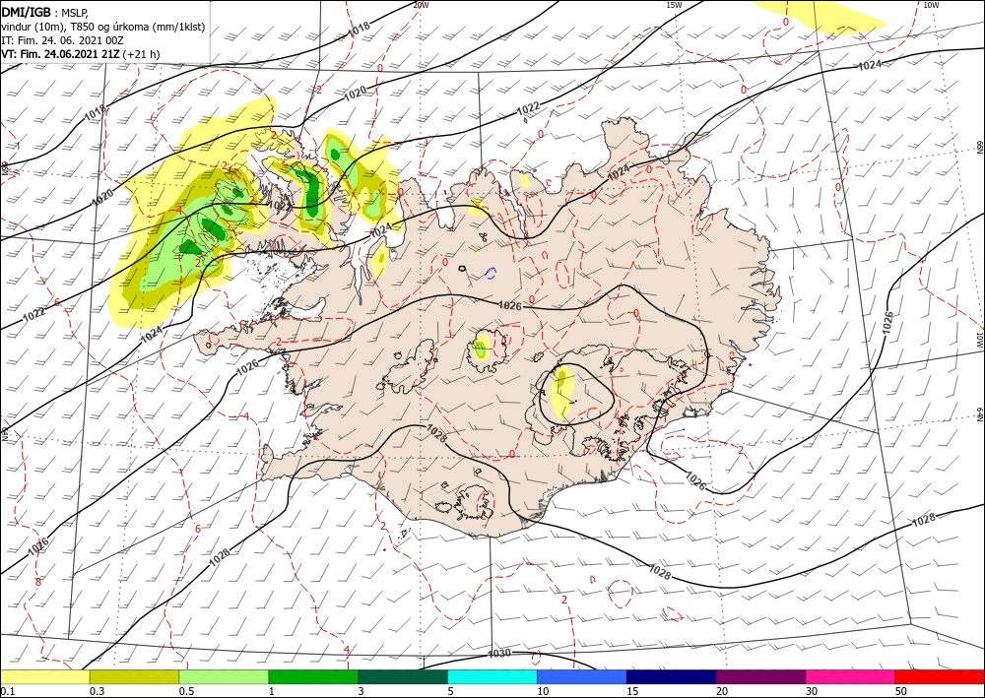Click the olive 0.3–0.5 mm legend swatch
985x698 pixels.
134,676
